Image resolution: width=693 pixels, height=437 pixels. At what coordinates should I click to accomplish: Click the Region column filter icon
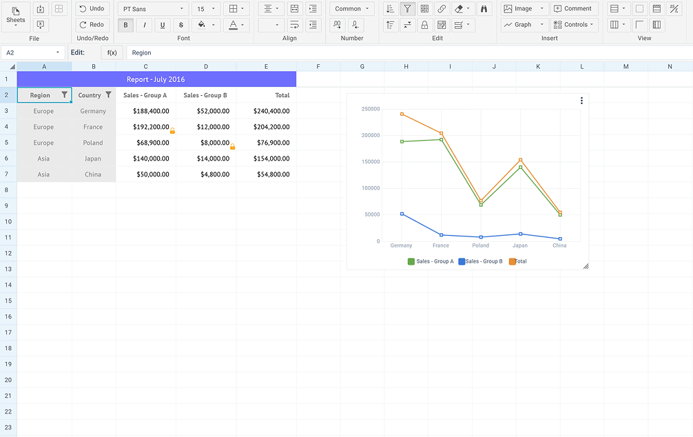tap(65, 94)
